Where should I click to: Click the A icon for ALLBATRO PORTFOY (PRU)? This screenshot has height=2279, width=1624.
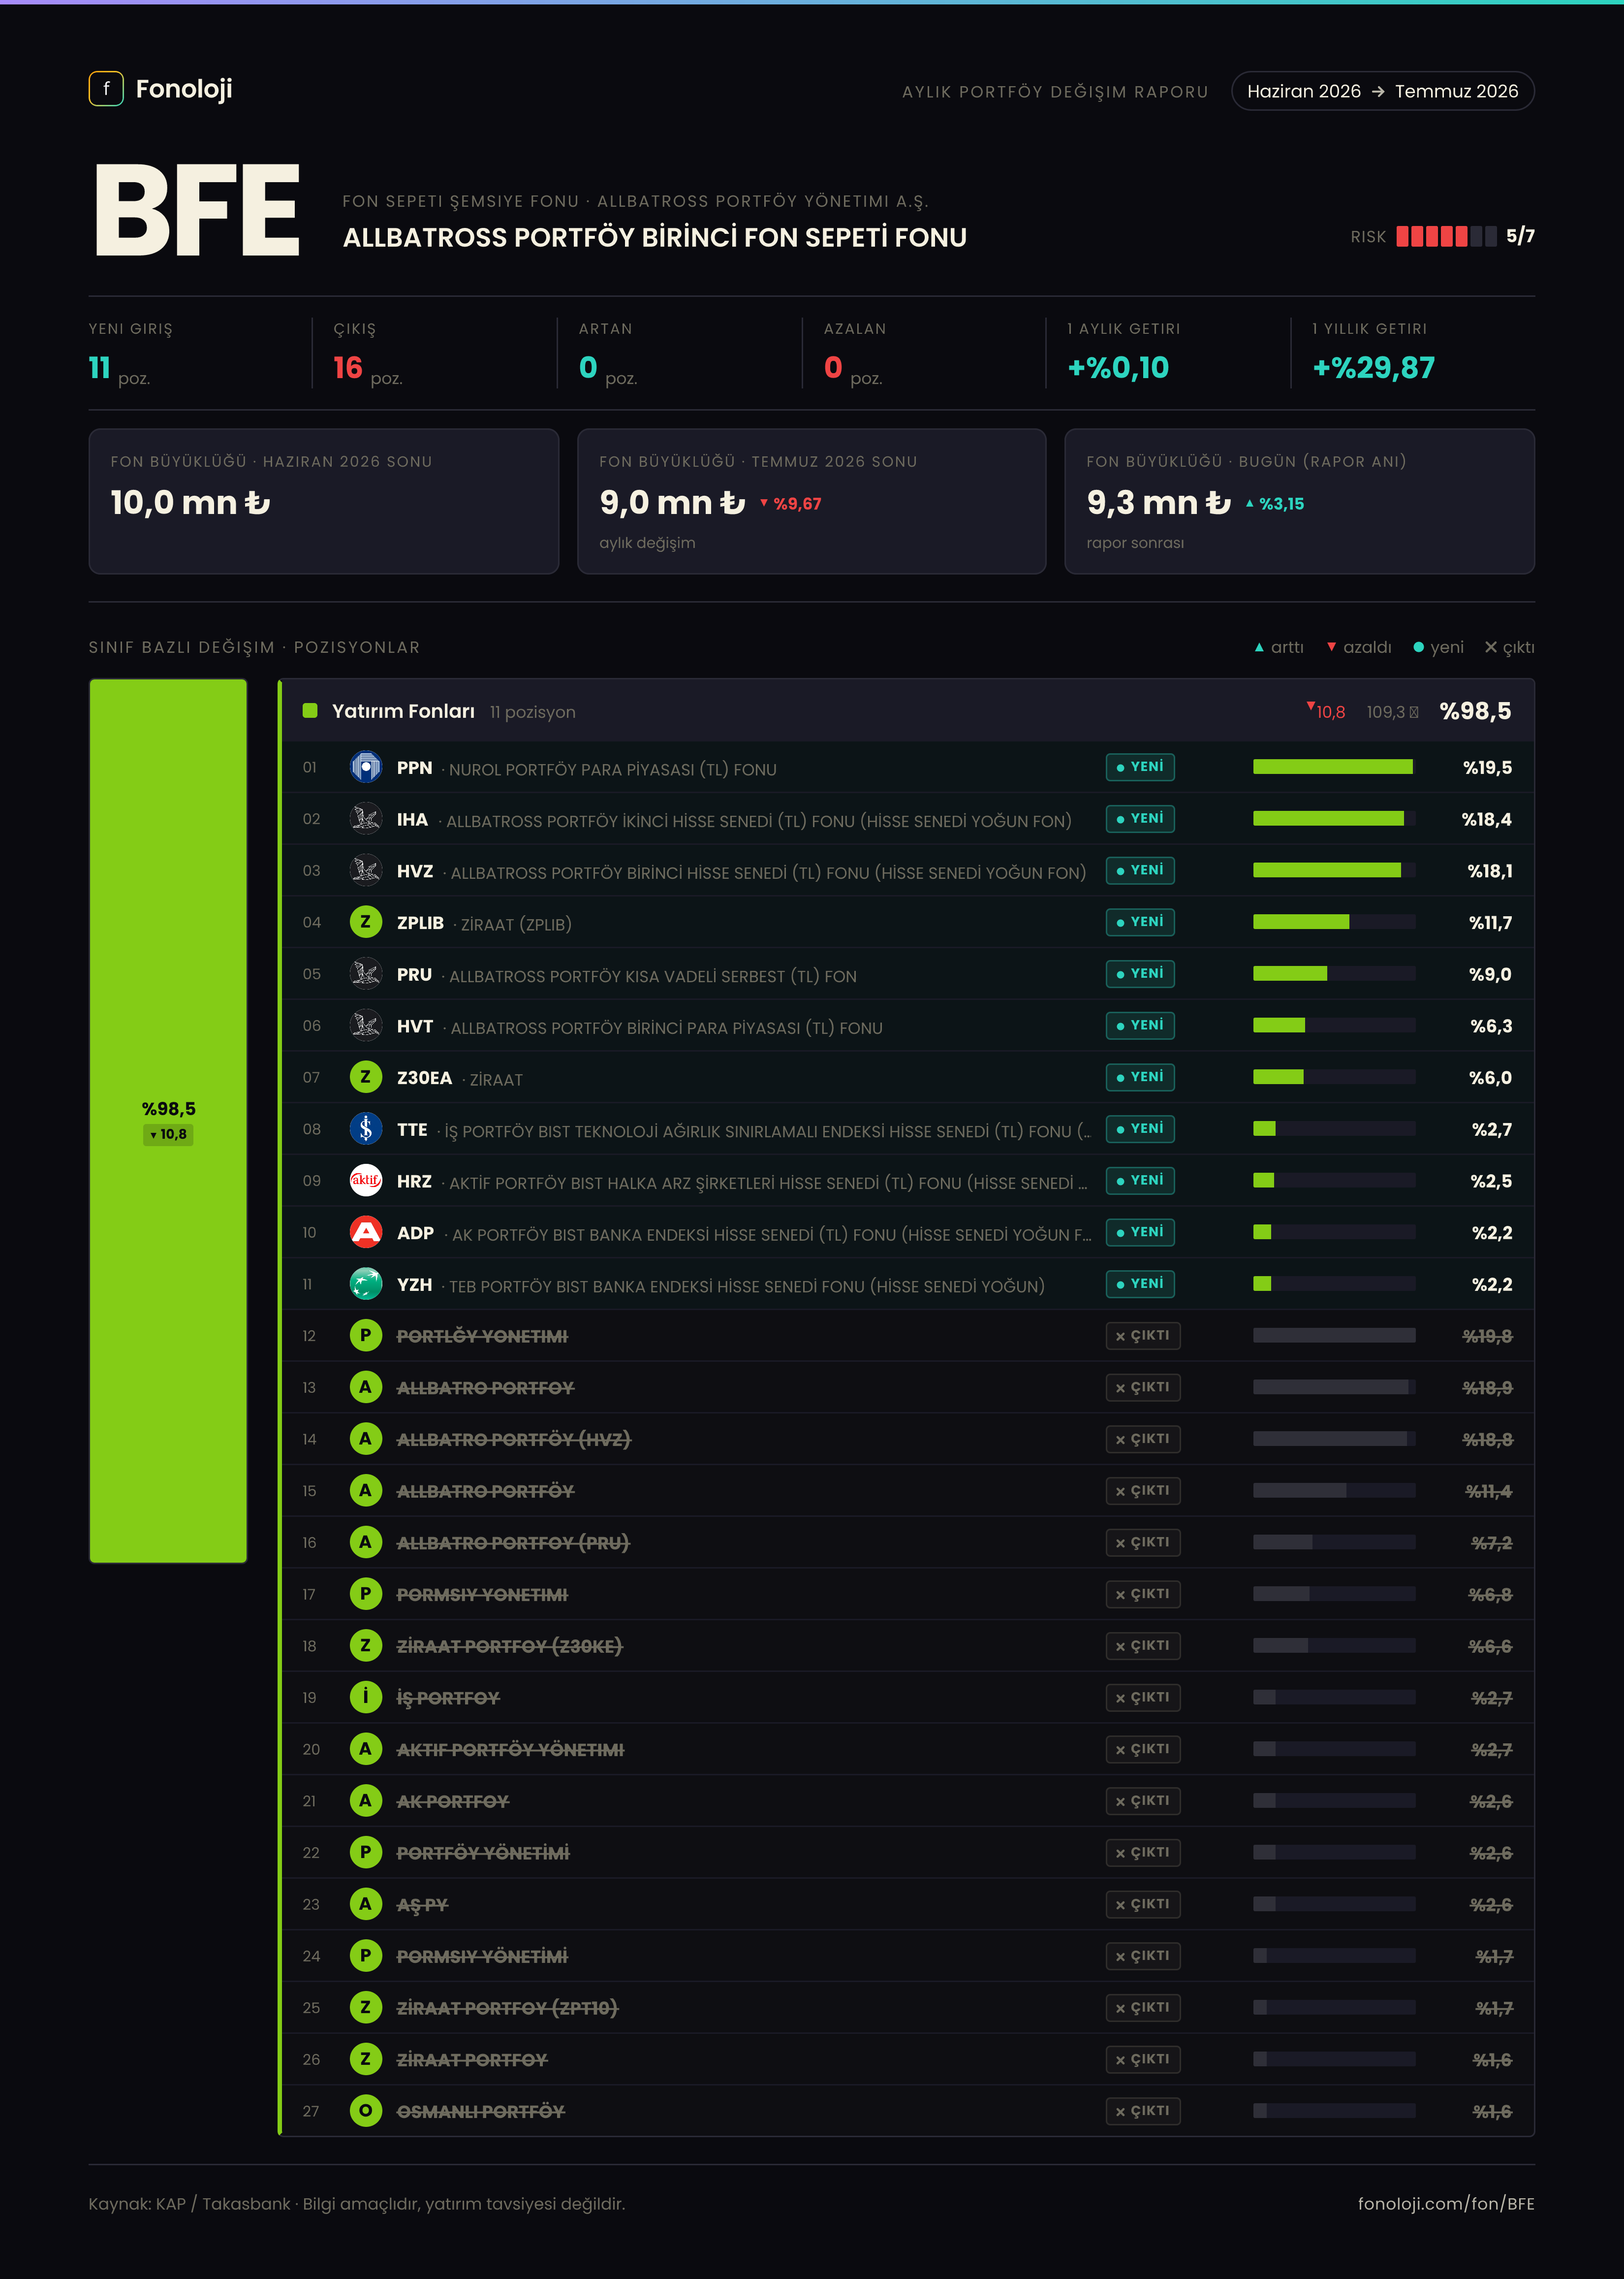pos(366,1542)
